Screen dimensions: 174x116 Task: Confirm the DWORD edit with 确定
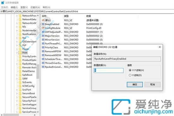pyautogui.click(x=135, y=85)
